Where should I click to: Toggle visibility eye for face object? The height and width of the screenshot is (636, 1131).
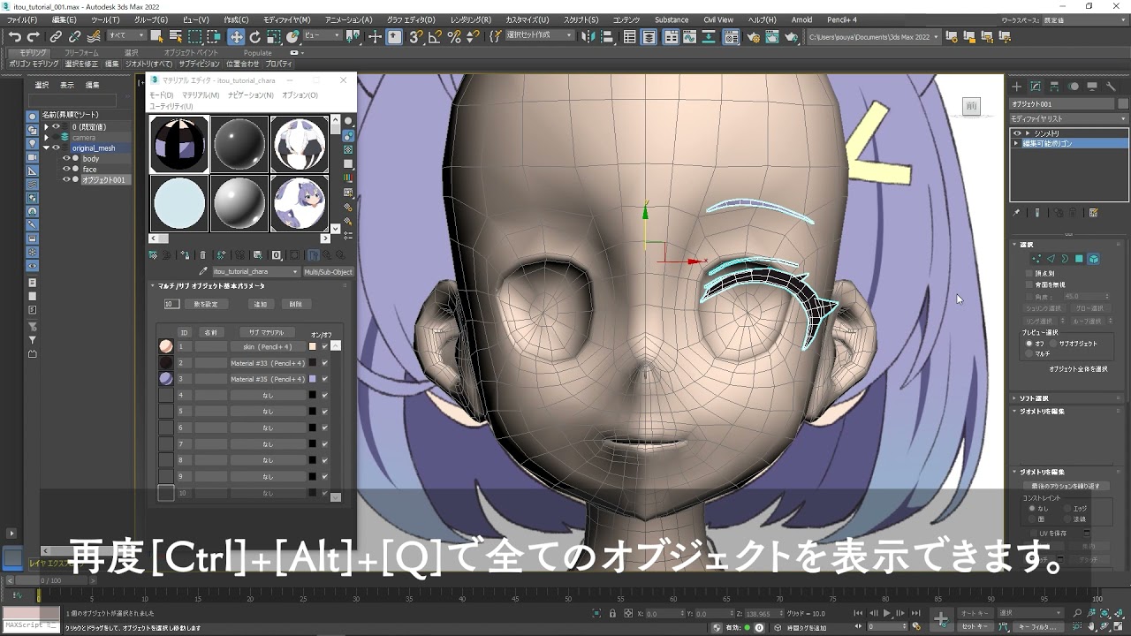pyautogui.click(x=66, y=170)
